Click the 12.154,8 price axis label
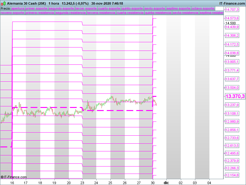Image resolution: width=246 pixels, height=185 pixels. click(232, 175)
